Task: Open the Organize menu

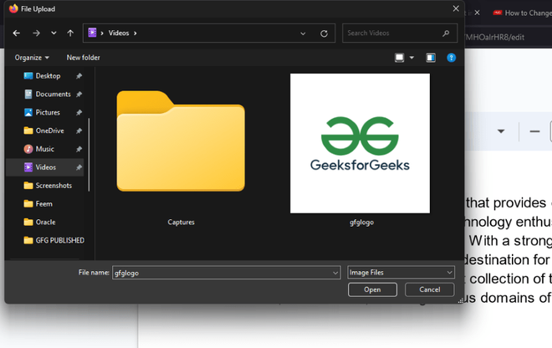Action: (x=32, y=58)
